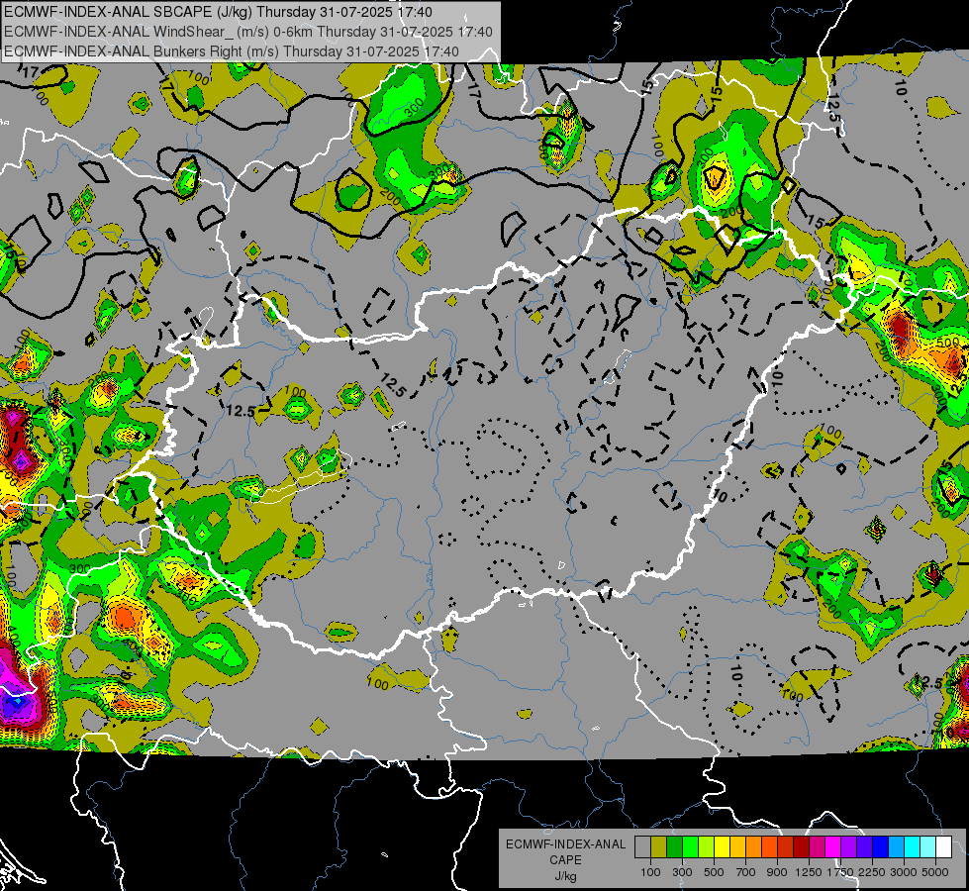The image size is (969, 891).
Task: Select the pink-magenta swatch after 1250
Action: click(817, 847)
